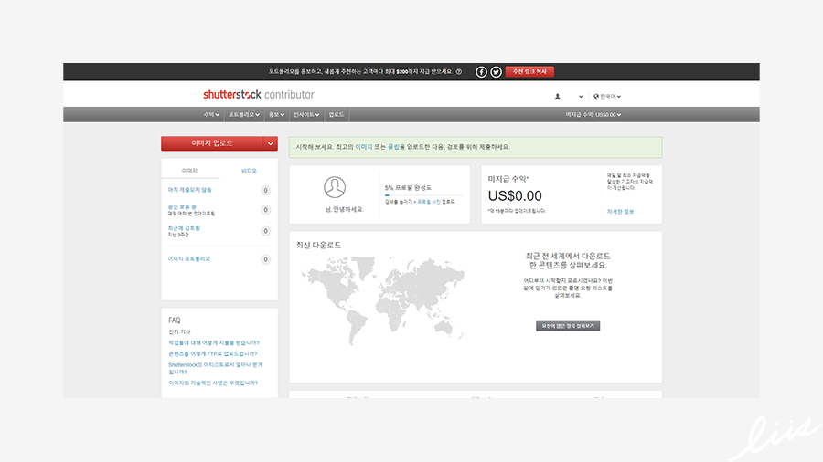Screen dimensions: 823x462
Task: Click the 이미지 link in the green banner
Action: (364, 147)
